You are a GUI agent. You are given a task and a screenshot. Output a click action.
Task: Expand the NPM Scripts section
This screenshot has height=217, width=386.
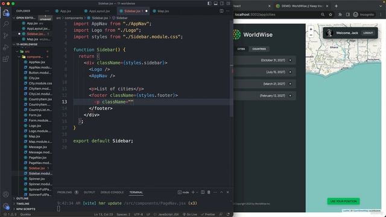(25, 209)
